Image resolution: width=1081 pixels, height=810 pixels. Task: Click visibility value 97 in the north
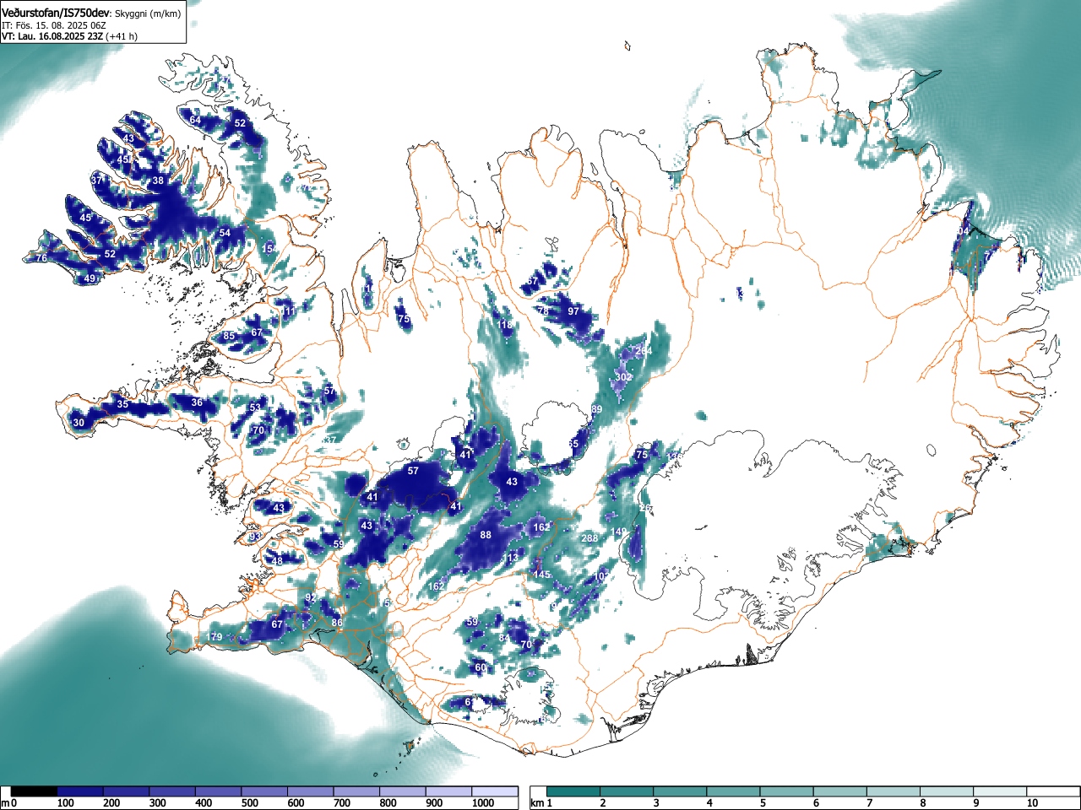573,311
